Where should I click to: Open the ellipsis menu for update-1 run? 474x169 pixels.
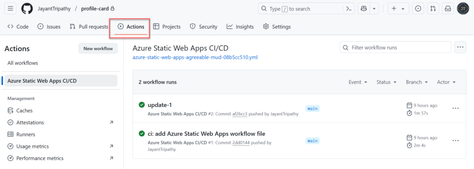click(x=456, y=108)
